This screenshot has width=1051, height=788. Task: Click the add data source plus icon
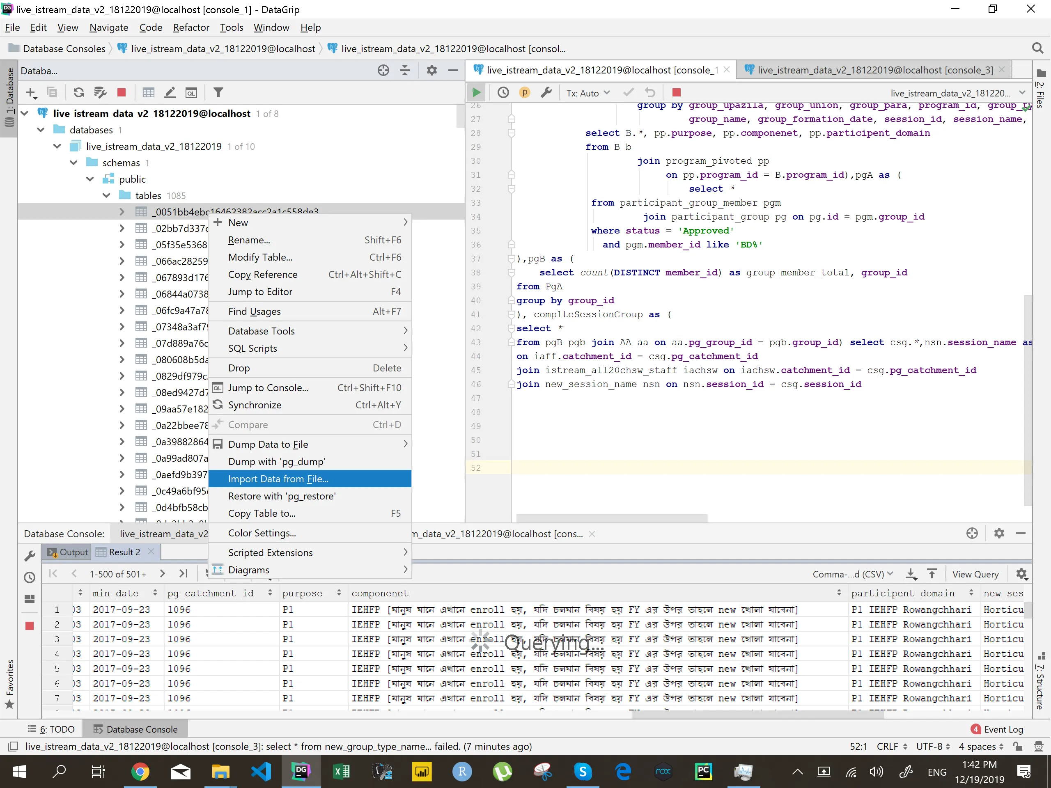click(x=31, y=93)
